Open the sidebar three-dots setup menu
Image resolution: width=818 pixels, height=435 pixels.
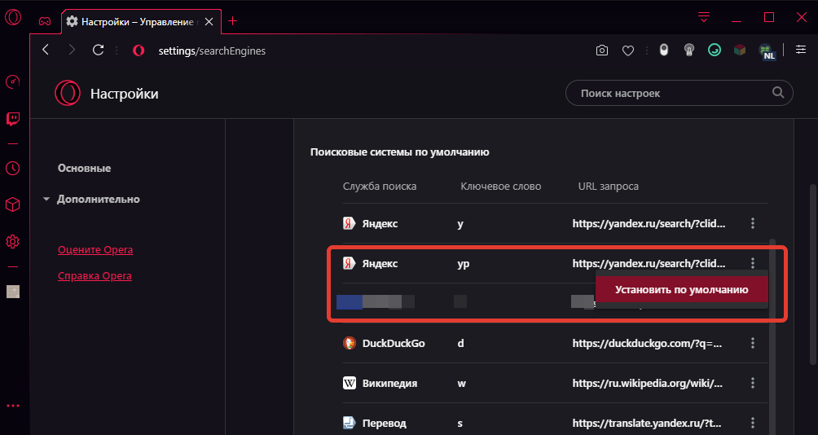tap(12, 406)
